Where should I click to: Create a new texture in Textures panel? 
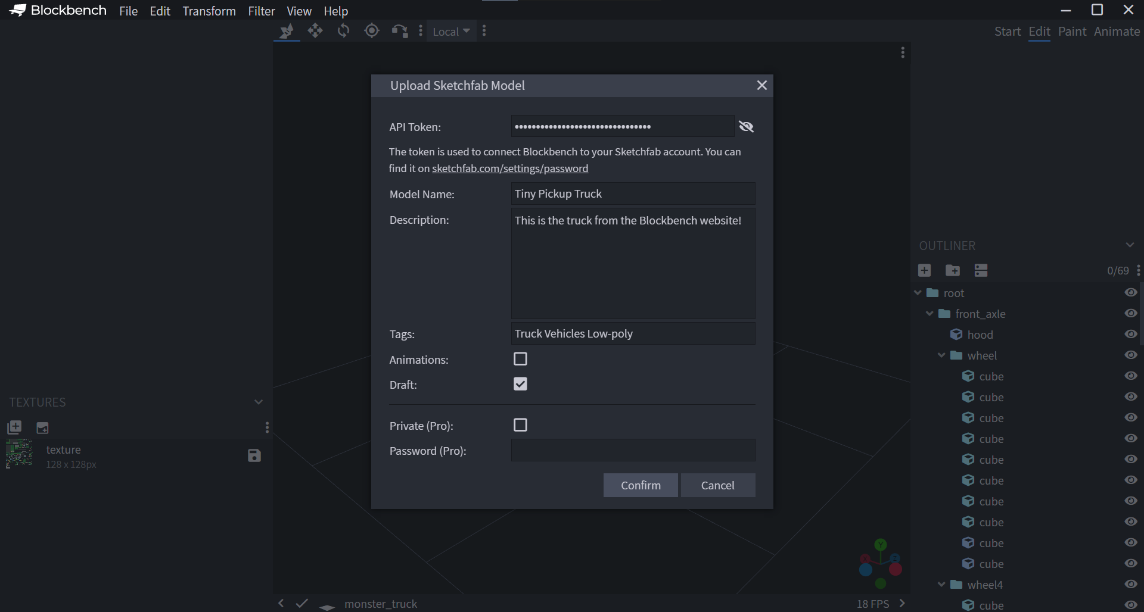14,427
